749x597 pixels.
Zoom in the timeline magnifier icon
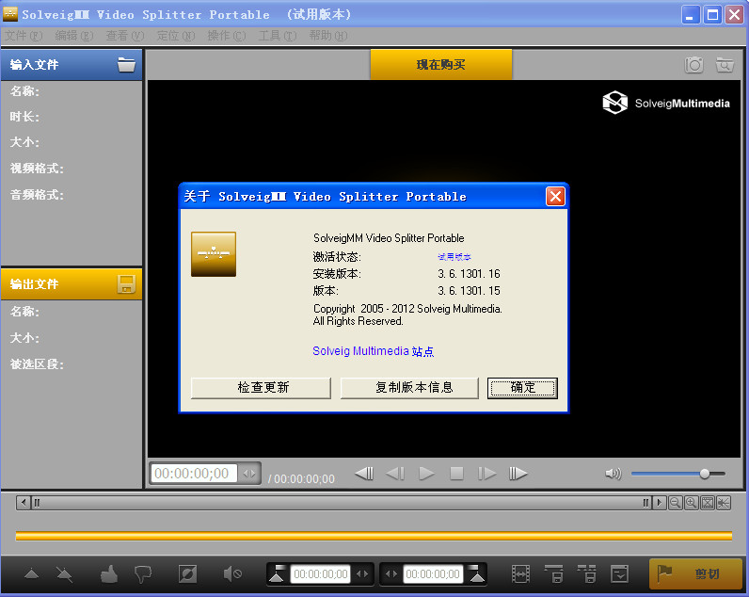point(692,503)
